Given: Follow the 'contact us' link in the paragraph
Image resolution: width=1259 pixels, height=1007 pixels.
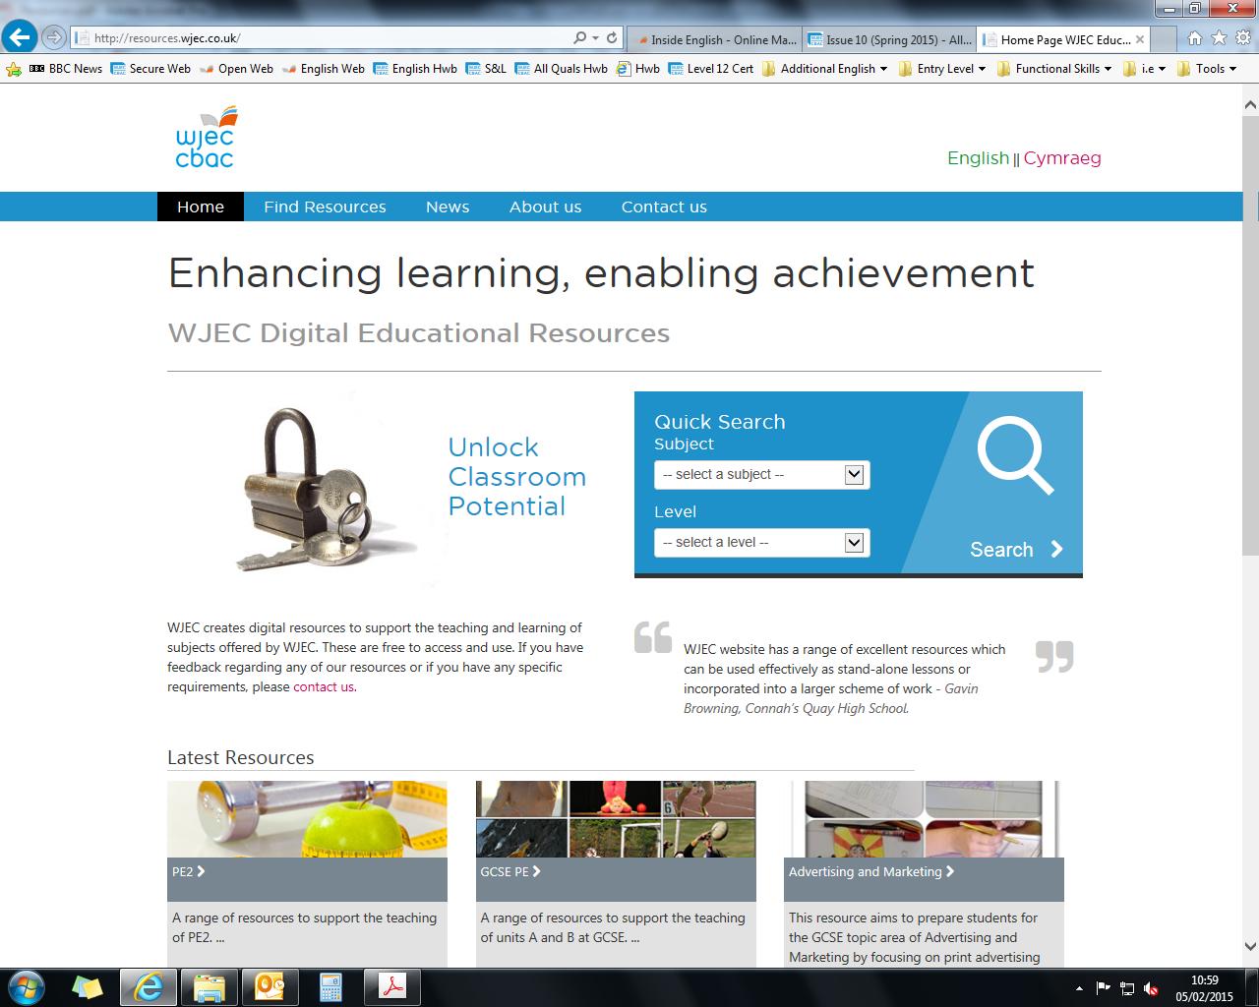Looking at the screenshot, I should click(x=324, y=686).
